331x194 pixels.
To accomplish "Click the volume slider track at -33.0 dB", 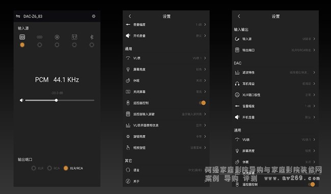I will tap(60, 100).
